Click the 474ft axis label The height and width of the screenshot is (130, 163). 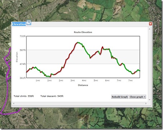(23, 64)
